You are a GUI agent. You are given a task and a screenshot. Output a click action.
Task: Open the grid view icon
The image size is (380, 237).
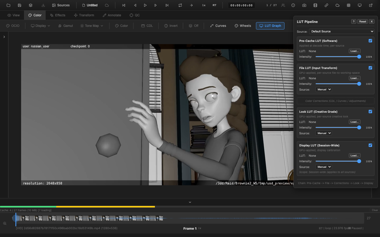(348, 5)
